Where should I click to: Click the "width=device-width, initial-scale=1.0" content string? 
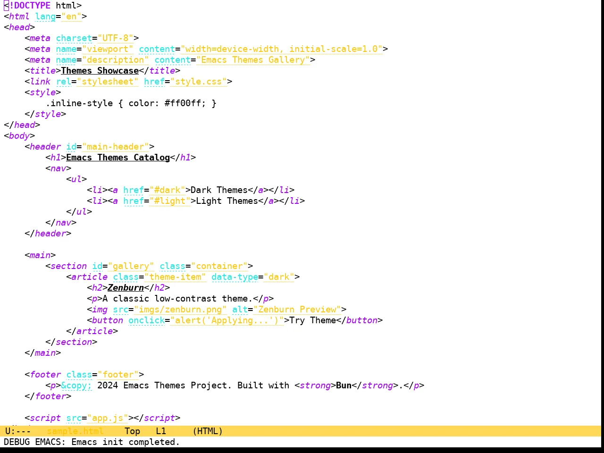click(282, 49)
